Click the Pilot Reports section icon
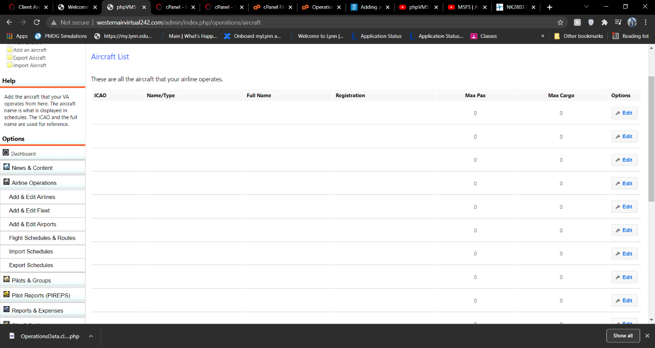 (x=7, y=294)
